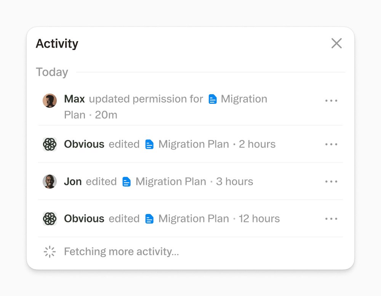Click Obvious logo icon in 12 hours entry
Image resolution: width=381 pixels, height=296 pixels.
click(x=50, y=219)
